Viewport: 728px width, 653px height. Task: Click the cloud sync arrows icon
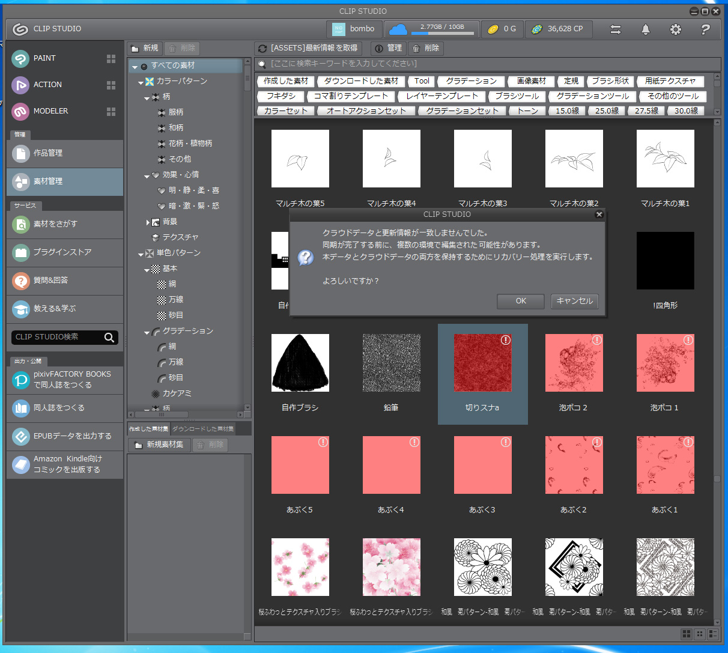pos(616,29)
